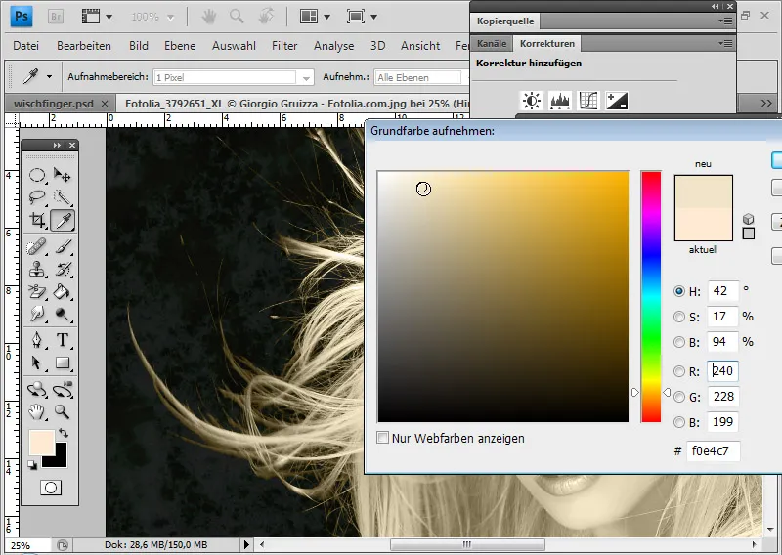Screen dimensions: 782x555
Task: Select the Crop tool
Action: coord(37,220)
